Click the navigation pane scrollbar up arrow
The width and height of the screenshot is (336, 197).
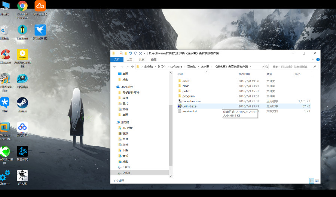(171, 73)
